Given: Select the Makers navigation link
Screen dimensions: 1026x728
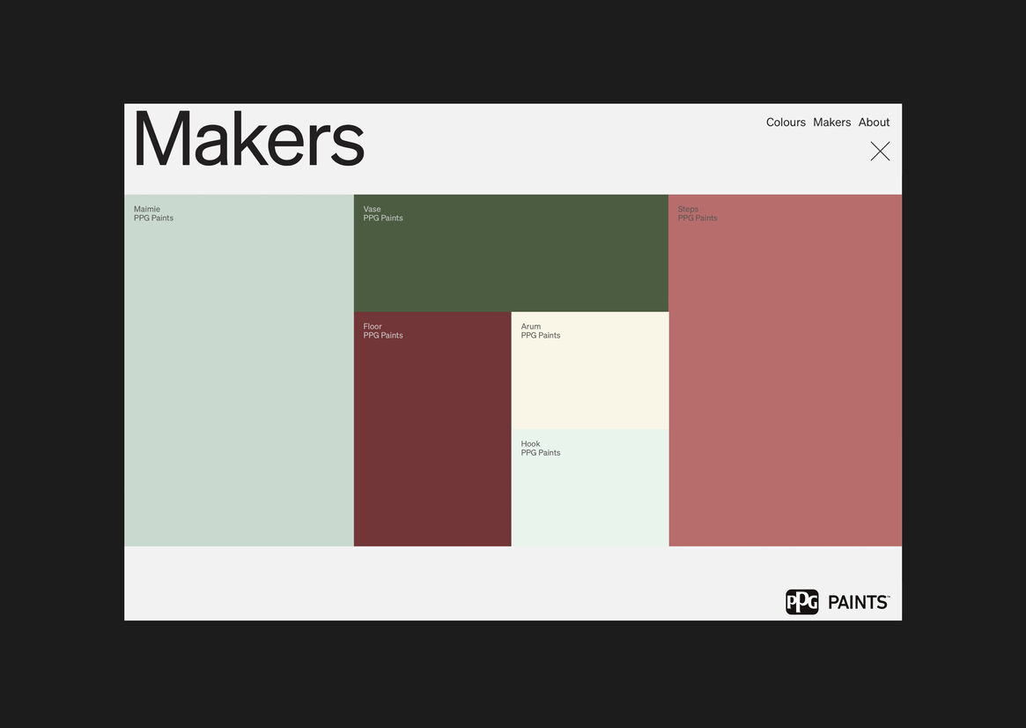Looking at the screenshot, I should [x=831, y=123].
